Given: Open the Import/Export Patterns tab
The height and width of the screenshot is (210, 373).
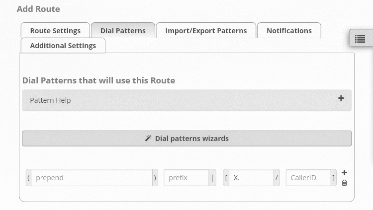Looking at the screenshot, I should [206, 30].
